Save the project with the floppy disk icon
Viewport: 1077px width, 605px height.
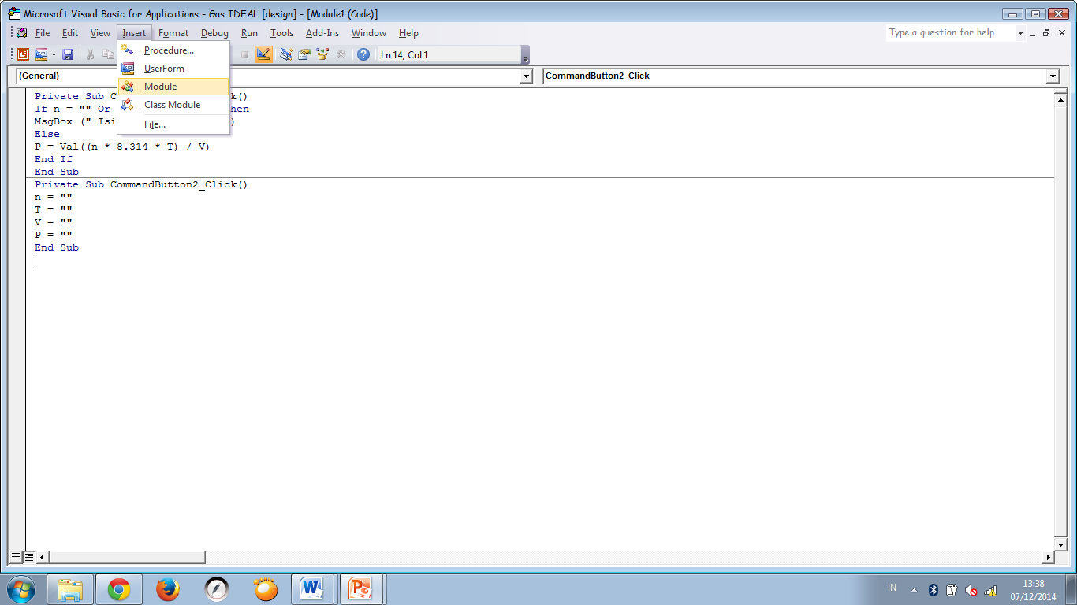point(68,54)
